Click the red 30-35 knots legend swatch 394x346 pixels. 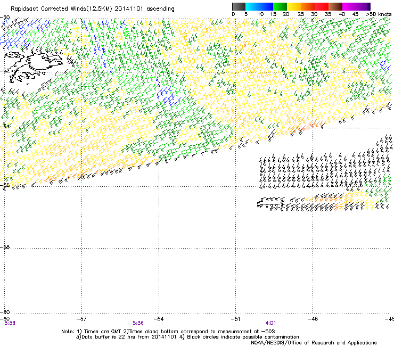322,6
